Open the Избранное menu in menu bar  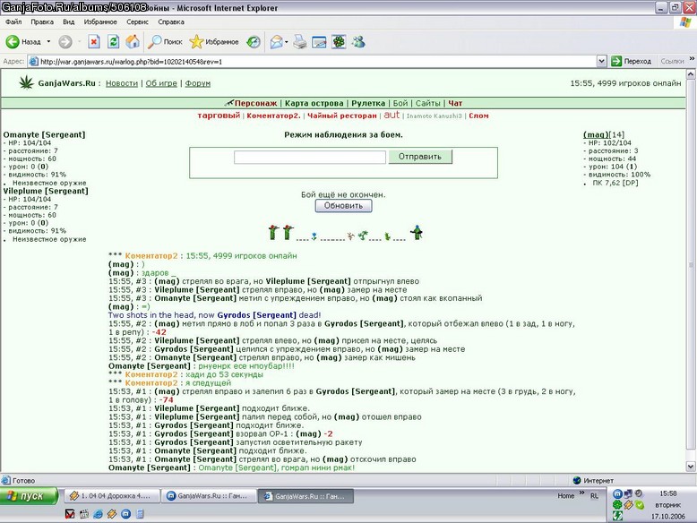pyautogui.click(x=100, y=21)
